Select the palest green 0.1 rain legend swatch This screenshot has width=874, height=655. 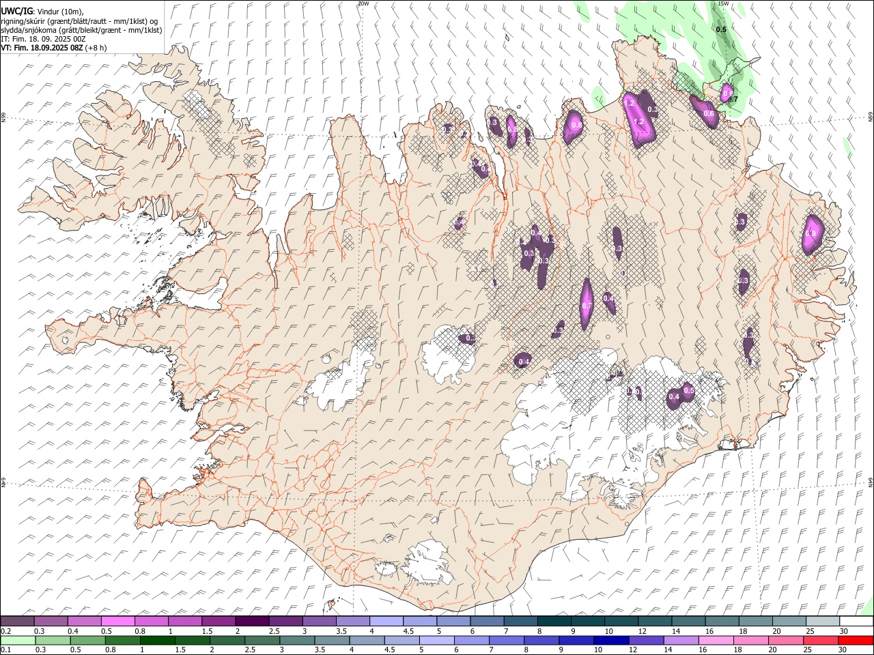pos(18,640)
